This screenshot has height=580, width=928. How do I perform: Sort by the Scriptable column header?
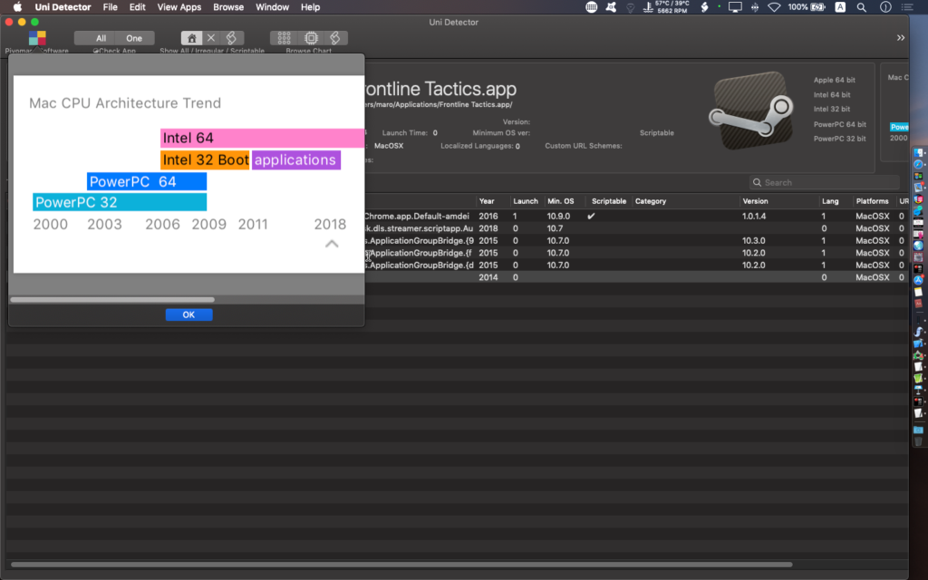pos(608,201)
